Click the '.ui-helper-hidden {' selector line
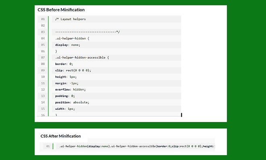This screenshot has width=266, height=160. click(72, 38)
